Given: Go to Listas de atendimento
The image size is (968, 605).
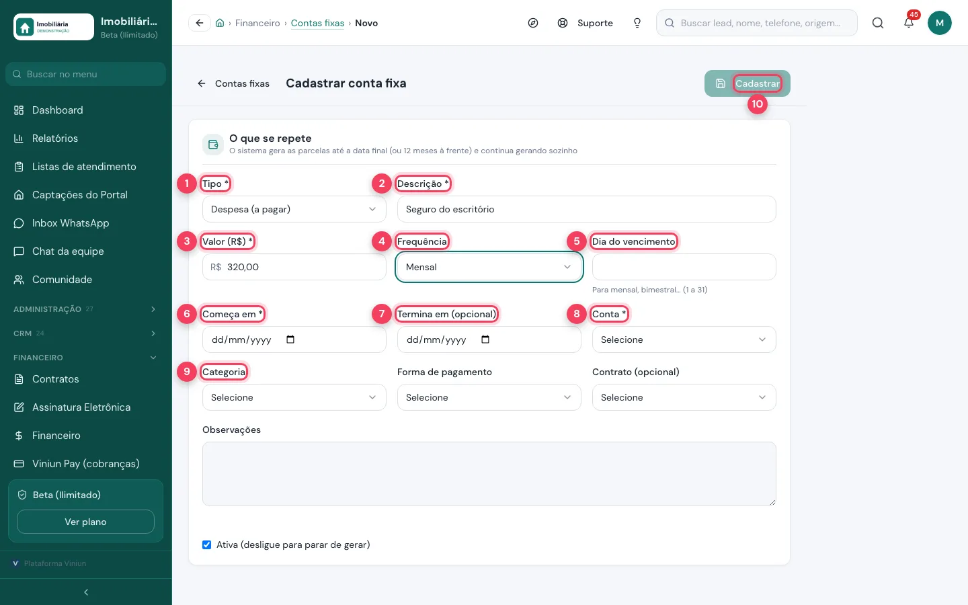Looking at the screenshot, I should (86, 167).
